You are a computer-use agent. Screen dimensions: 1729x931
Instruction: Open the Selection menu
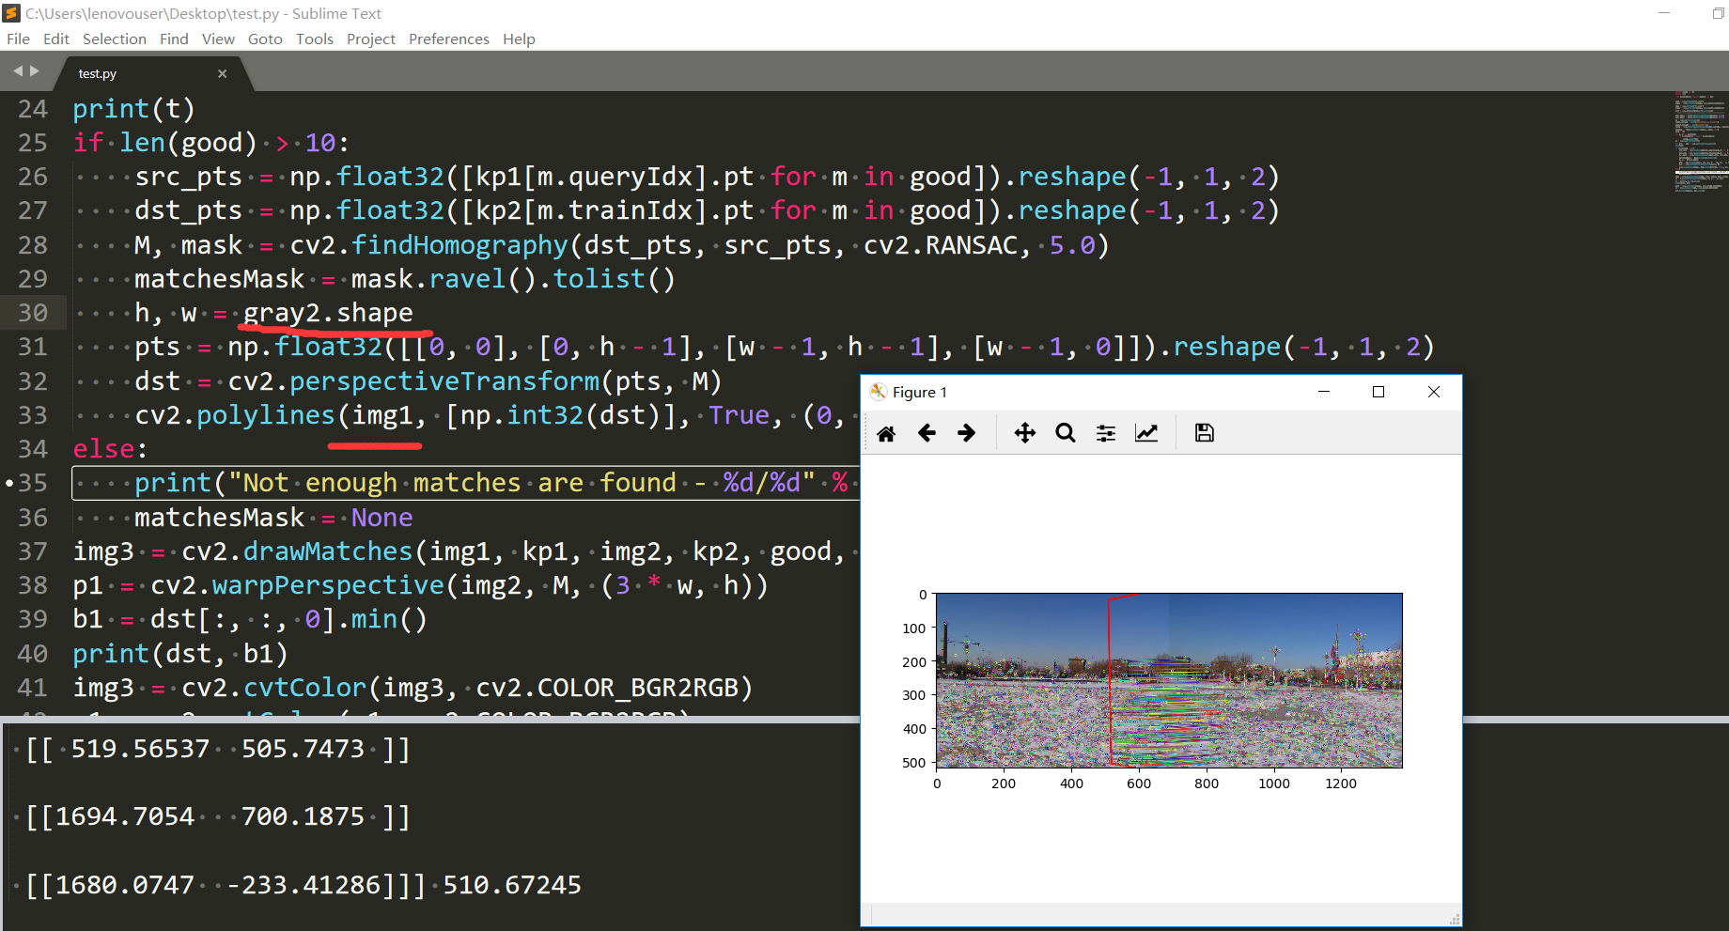(115, 39)
